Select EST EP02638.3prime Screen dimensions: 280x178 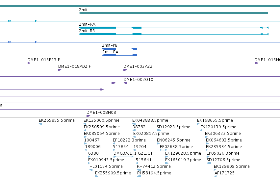click(176, 147)
